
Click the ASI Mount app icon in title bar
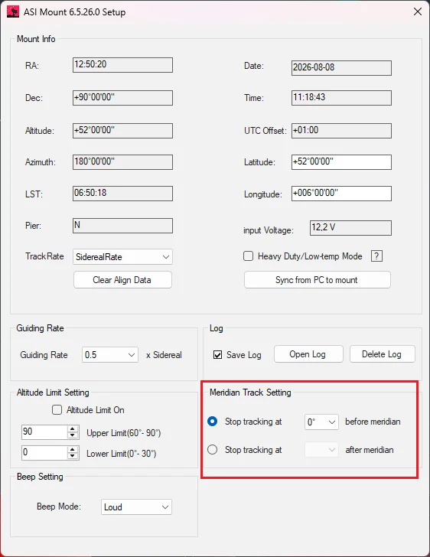coord(13,11)
